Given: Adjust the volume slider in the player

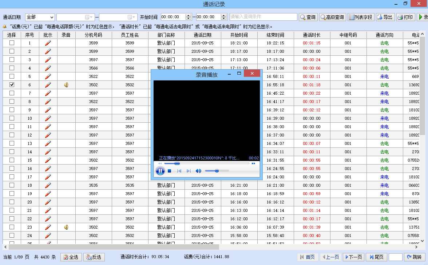Looking at the screenshot, I should click(x=217, y=171).
